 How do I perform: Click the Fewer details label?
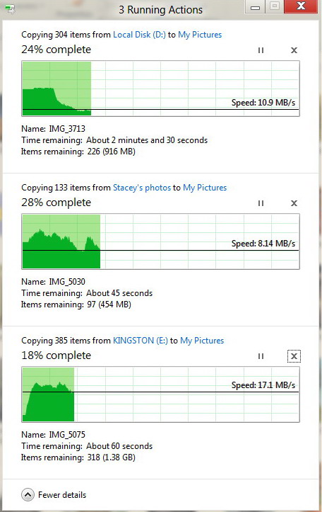(x=62, y=495)
